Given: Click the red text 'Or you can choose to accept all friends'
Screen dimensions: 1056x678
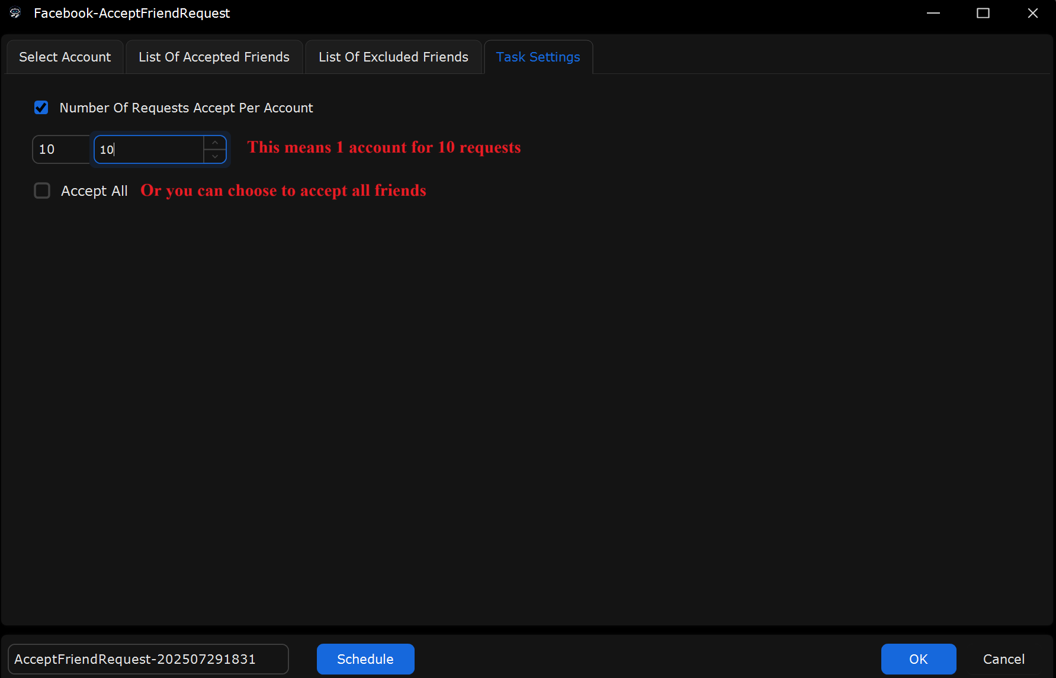Looking at the screenshot, I should coord(283,191).
